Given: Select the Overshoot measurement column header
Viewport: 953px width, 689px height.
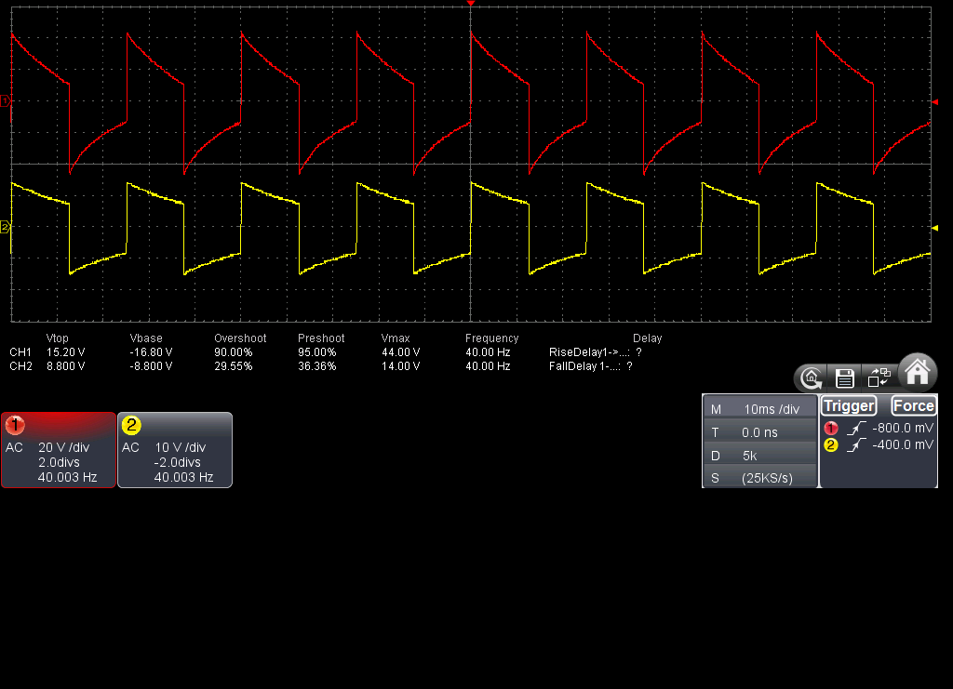Looking at the screenshot, I should click(x=240, y=338).
